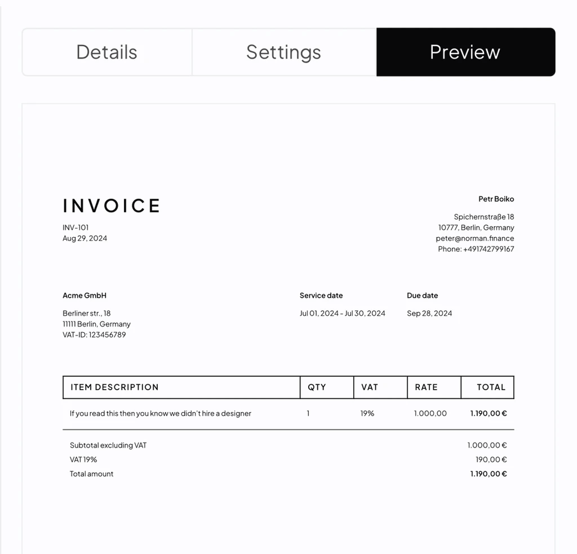Click due date Sep 28, 2024

pyautogui.click(x=429, y=313)
